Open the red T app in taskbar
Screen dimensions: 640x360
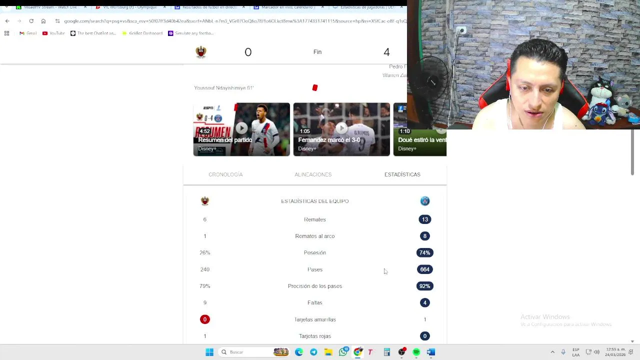pos(370,352)
